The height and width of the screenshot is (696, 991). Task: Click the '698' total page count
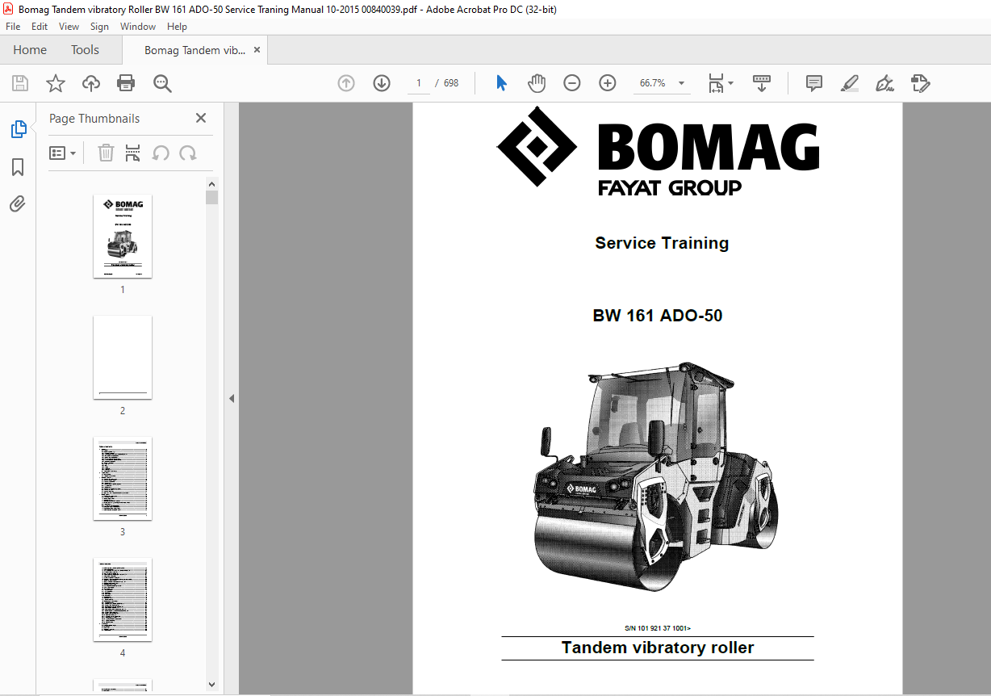pyautogui.click(x=451, y=83)
